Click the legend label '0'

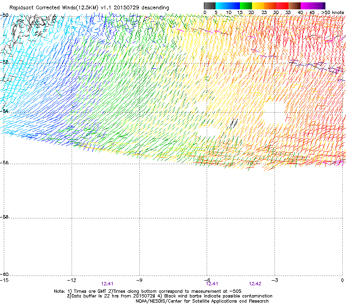[205, 13]
